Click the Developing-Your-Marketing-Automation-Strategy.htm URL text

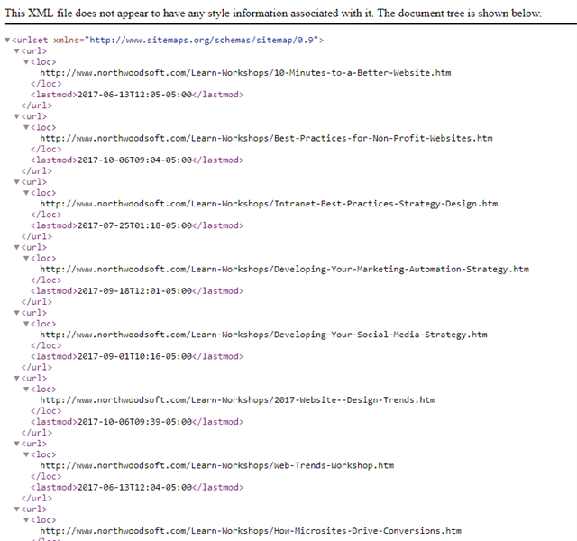pos(285,270)
